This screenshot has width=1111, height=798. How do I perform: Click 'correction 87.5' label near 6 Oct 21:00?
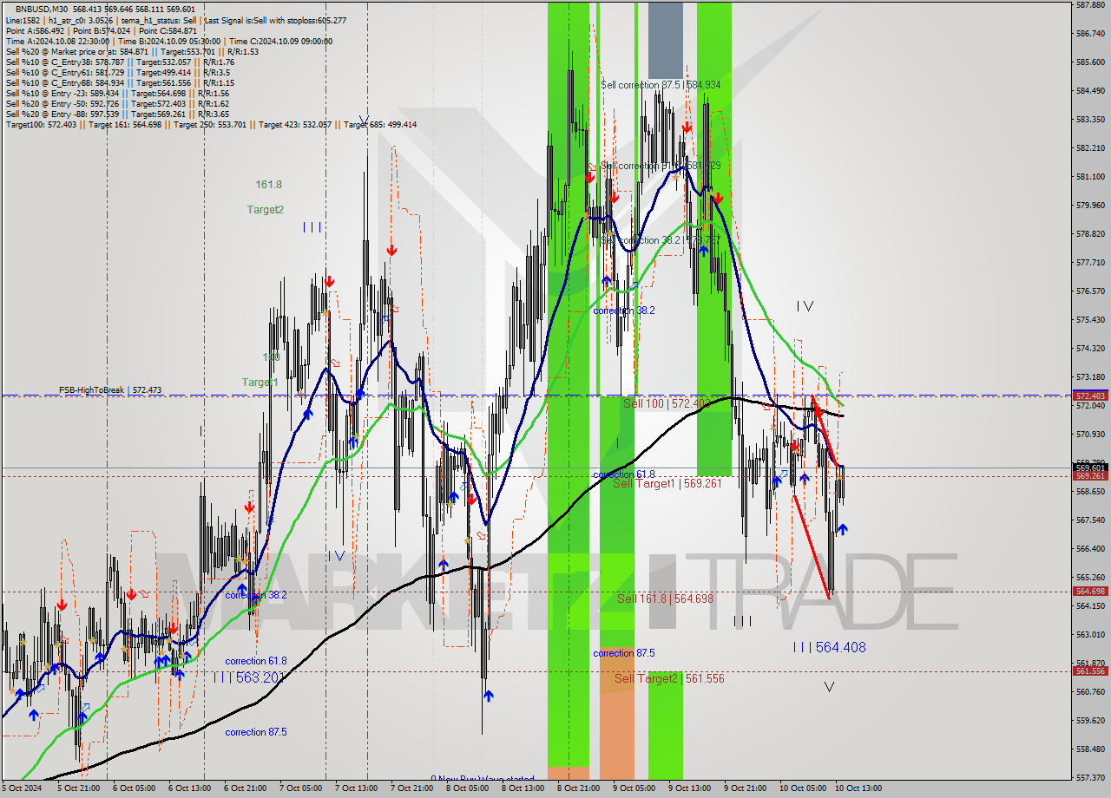pos(256,732)
